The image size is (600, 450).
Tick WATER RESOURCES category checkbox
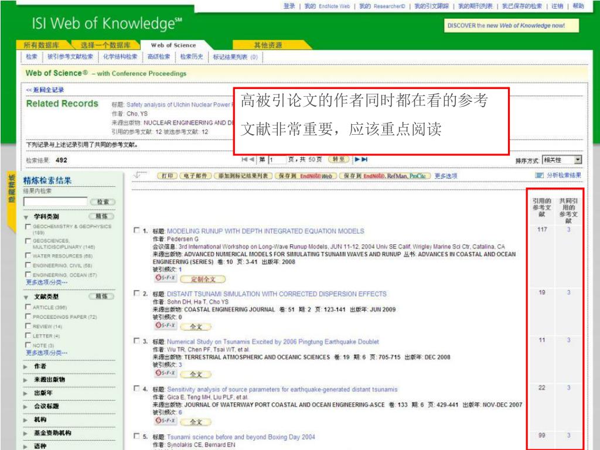pyautogui.click(x=28, y=255)
